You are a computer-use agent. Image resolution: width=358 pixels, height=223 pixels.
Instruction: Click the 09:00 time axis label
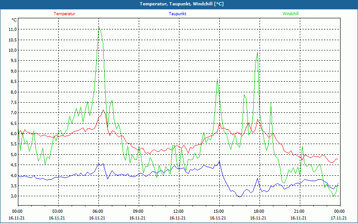139,211
